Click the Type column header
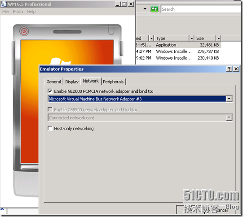Image resolution: width=243 pixels, height=217 pixels. click(x=172, y=38)
